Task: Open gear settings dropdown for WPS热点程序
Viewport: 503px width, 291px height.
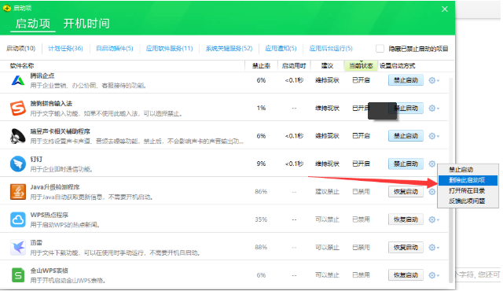Action: (434, 219)
